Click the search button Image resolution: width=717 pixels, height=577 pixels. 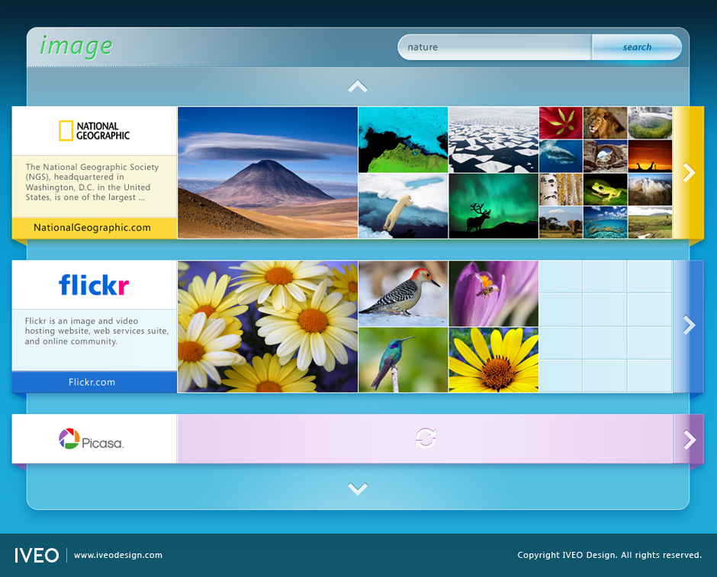637,47
